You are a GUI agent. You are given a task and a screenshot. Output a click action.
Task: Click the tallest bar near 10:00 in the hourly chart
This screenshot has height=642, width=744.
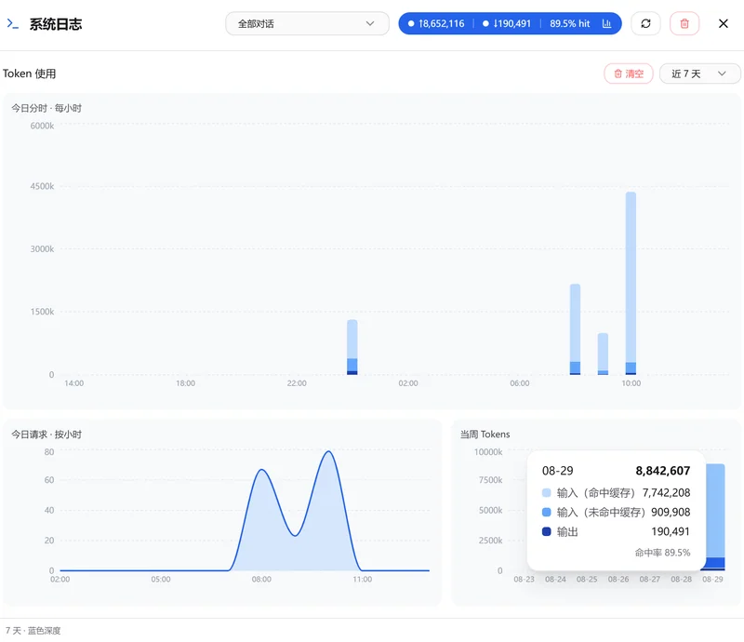tap(631, 283)
